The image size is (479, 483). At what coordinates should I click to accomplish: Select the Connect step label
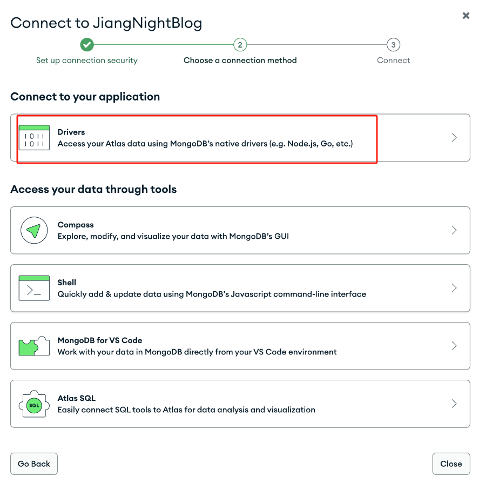tap(394, 61)
